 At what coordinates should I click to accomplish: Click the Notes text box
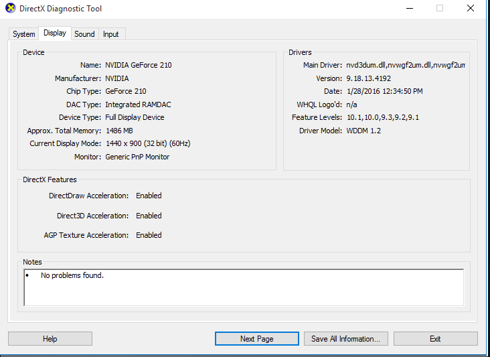coord(244,287)
